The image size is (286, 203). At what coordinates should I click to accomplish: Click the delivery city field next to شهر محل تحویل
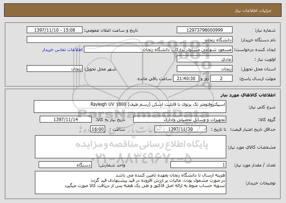pyautogui.click(x=55, y=69)
